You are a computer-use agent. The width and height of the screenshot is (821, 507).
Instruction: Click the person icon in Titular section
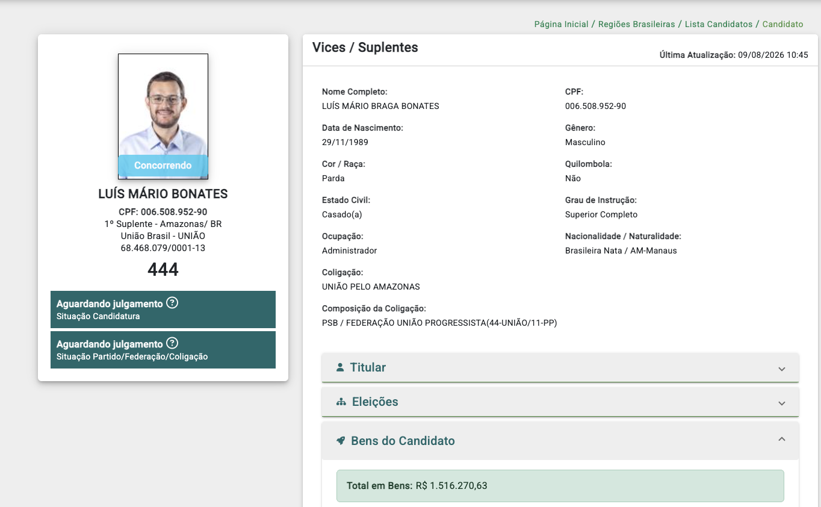point(340,367)
